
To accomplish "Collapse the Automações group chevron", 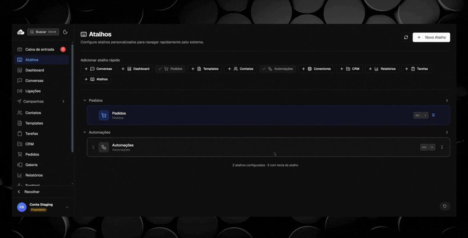I will coord(85,132).
